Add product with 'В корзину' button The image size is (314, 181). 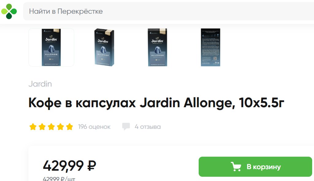pyautogui.click(x=255, y=167)
